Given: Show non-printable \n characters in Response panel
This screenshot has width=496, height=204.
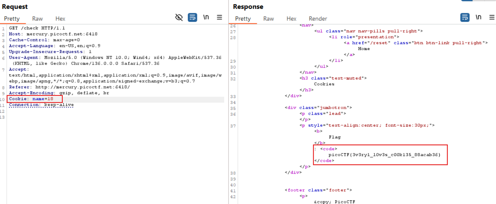Looking at the screenshot, I should pos(478,18).
